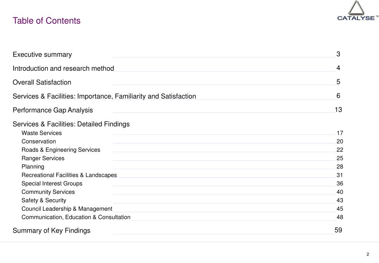The width and height of the screenshot is (379, 263).
Task: Click the Catalyse triangle logo
Action: 358,10
